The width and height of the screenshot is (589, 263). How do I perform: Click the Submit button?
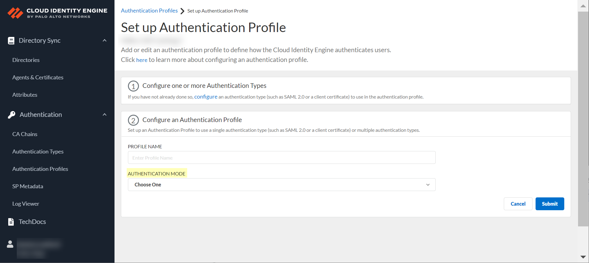pos(550,204)
